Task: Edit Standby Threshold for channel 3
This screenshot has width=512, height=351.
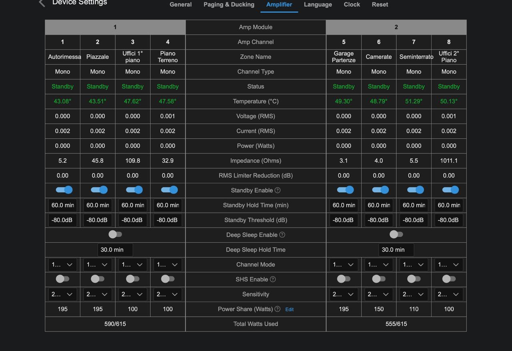Action: click(x=133, y=220)
